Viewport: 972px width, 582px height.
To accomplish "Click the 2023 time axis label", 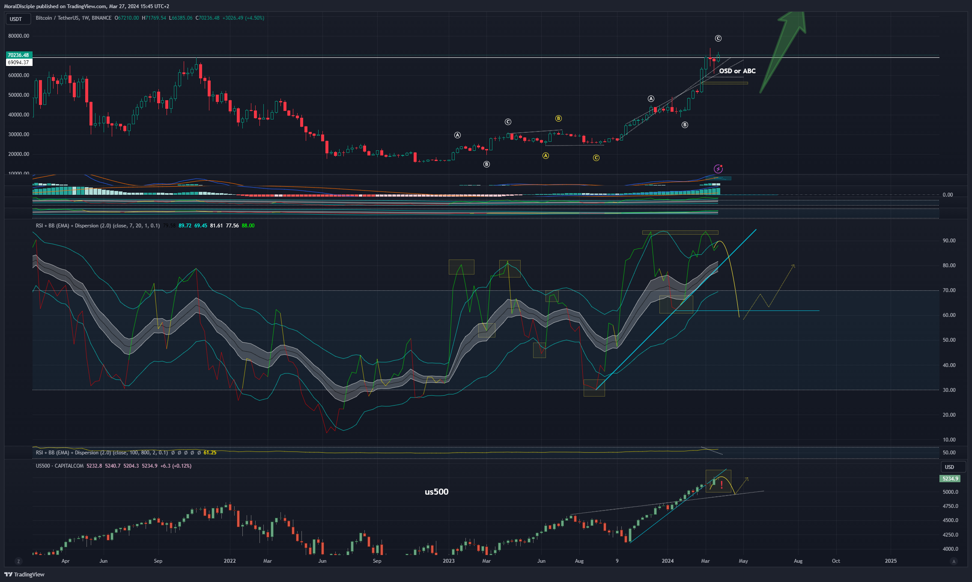I will point(449,561).
